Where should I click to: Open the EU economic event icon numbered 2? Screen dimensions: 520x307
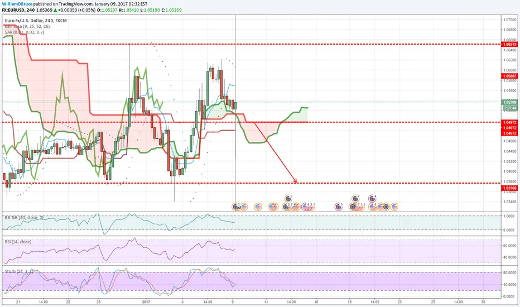pyautogui.click(x=288, y=199)
